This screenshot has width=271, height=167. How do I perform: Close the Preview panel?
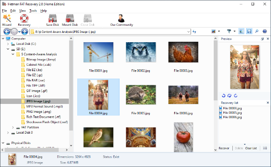(x=268, y=39)
